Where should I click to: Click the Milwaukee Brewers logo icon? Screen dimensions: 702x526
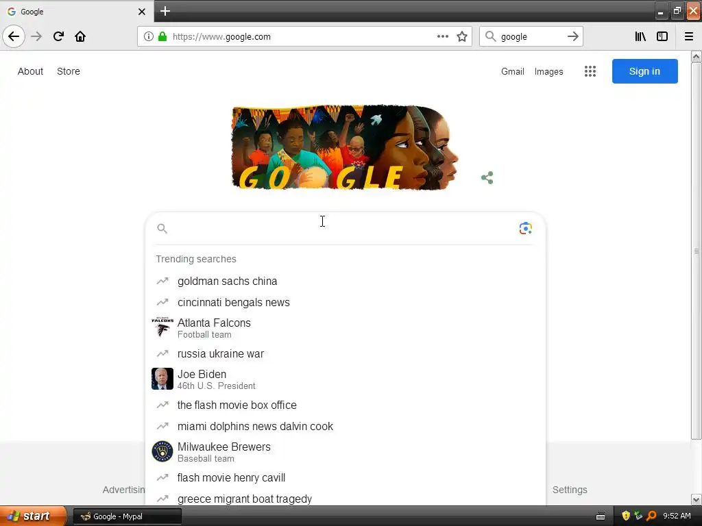(x=162, y=451)
